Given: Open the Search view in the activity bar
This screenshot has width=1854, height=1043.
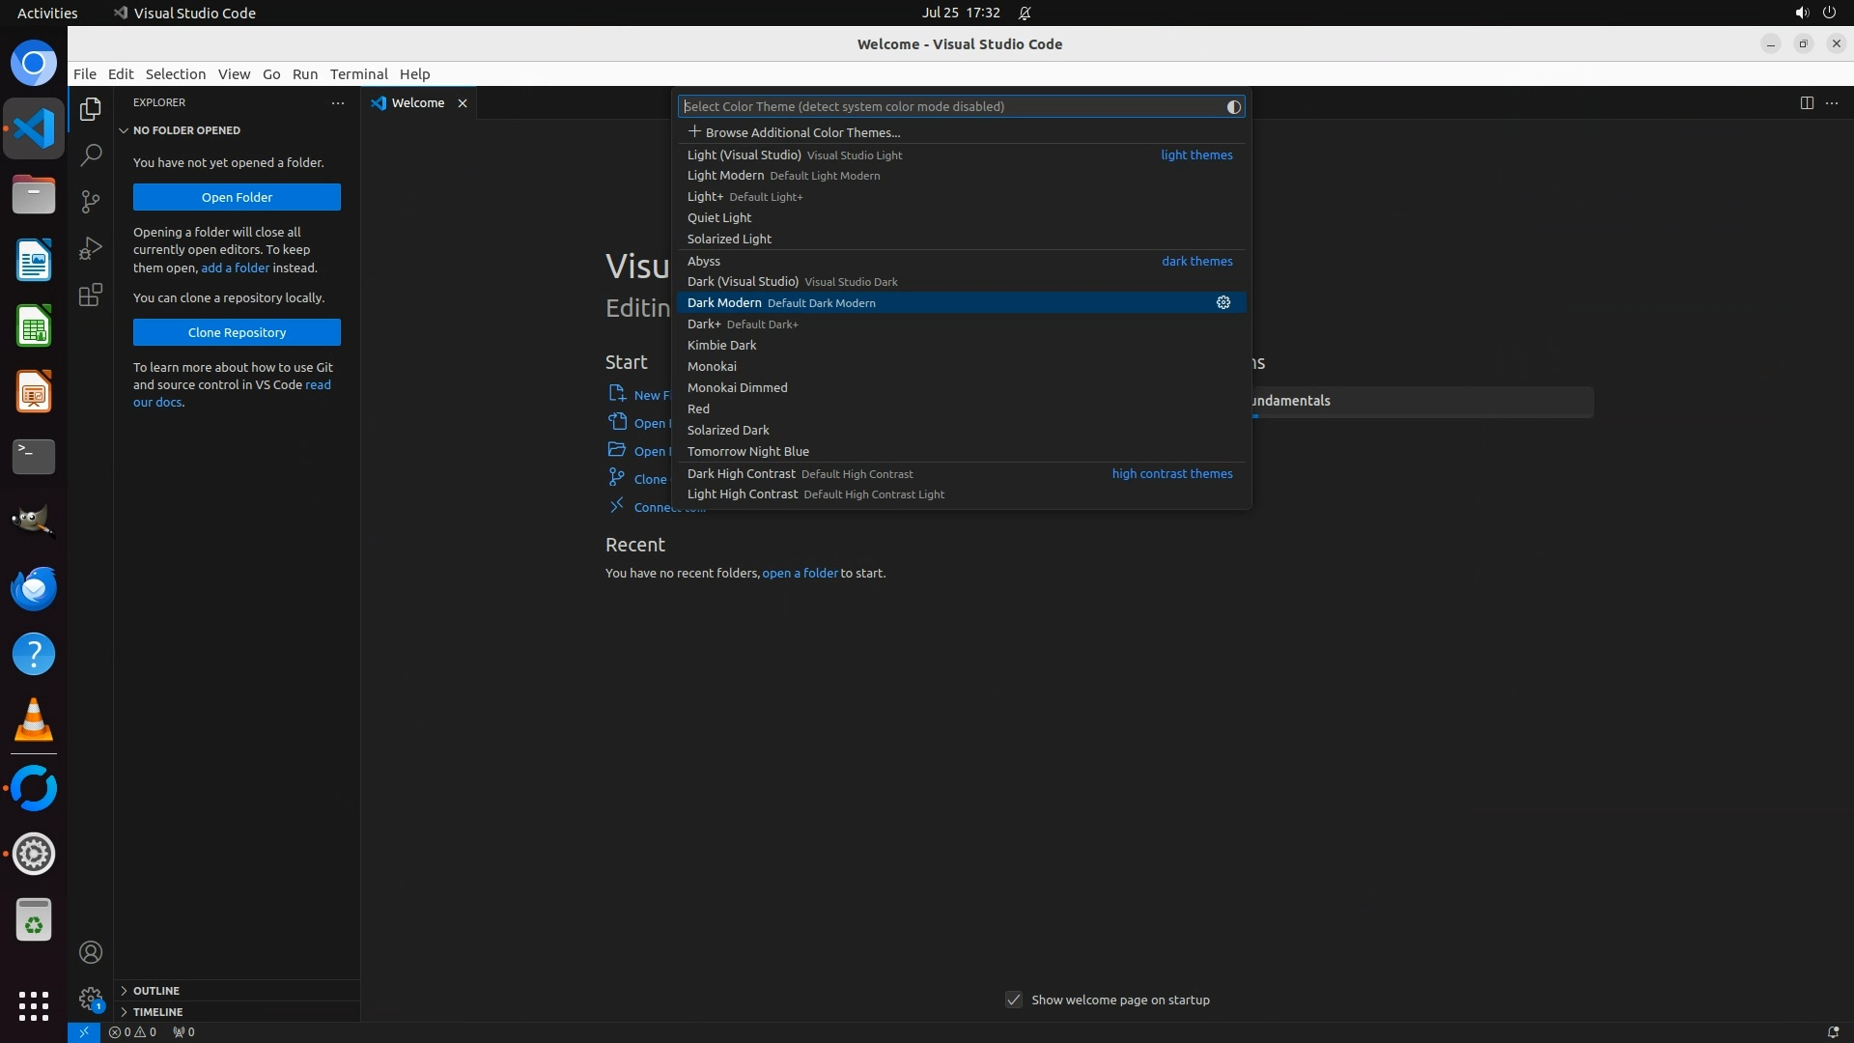Looking at the screenshot, I should coord(91,155).
